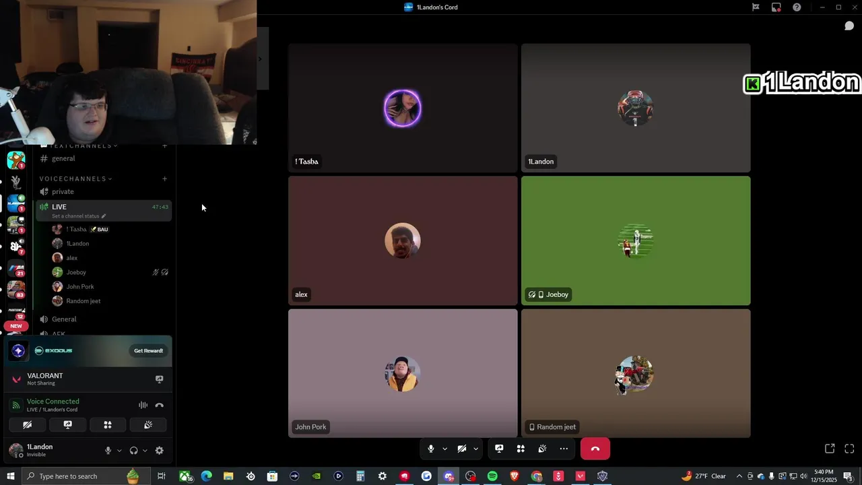
Task: Toggle noise suppression waveform icon
Action: [x=143, y=405]
